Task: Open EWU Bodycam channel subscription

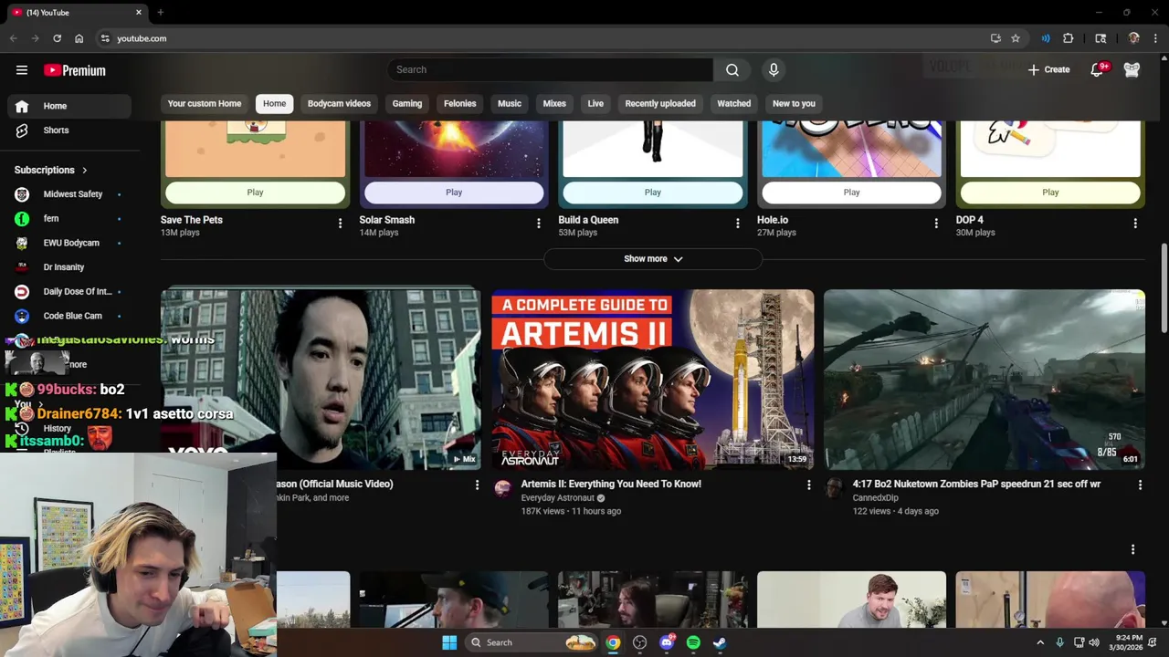Action: click(69, 243)
